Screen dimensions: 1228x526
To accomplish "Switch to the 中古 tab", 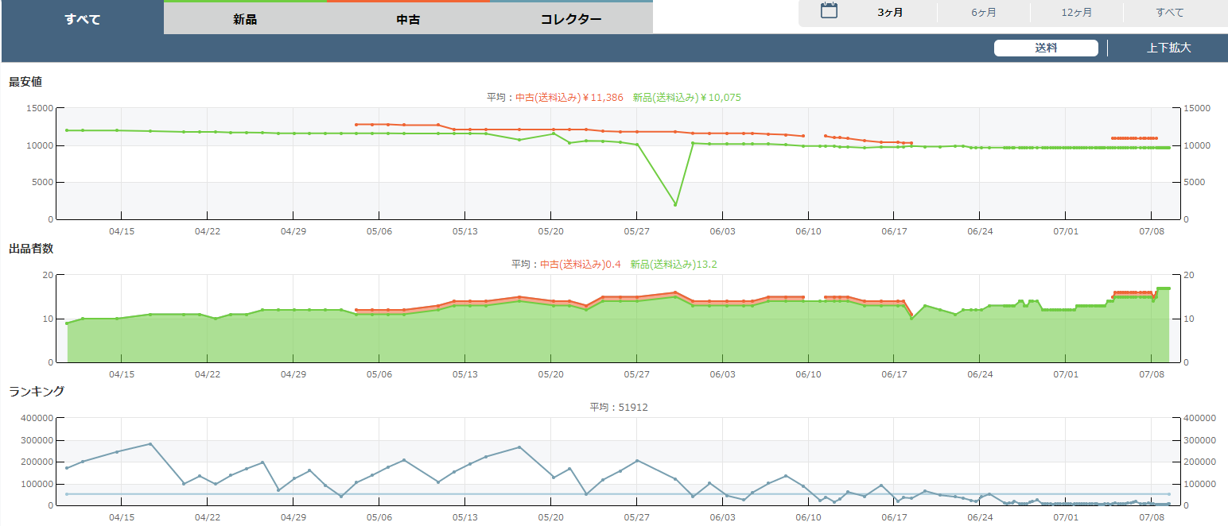I will 408,19.
